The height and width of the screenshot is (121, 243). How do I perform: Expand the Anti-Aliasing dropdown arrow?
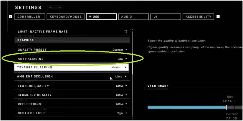126,59
